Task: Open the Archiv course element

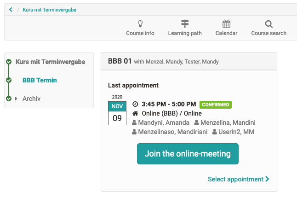Action: pyautogui.click(x=31, y=99)
